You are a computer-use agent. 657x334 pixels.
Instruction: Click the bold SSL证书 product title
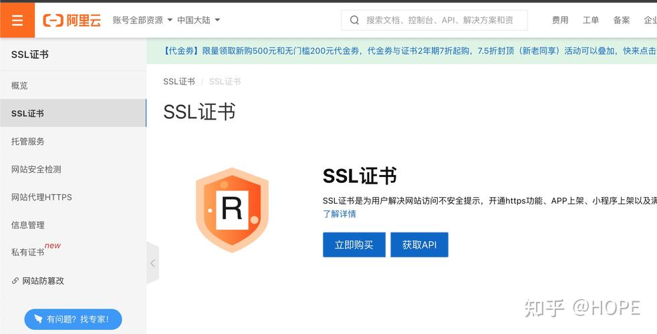[x=360, y=176]
